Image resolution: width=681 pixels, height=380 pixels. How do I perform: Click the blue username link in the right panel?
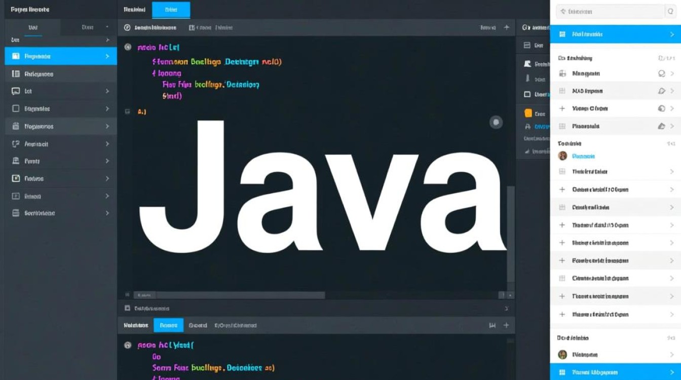(583, 156)
